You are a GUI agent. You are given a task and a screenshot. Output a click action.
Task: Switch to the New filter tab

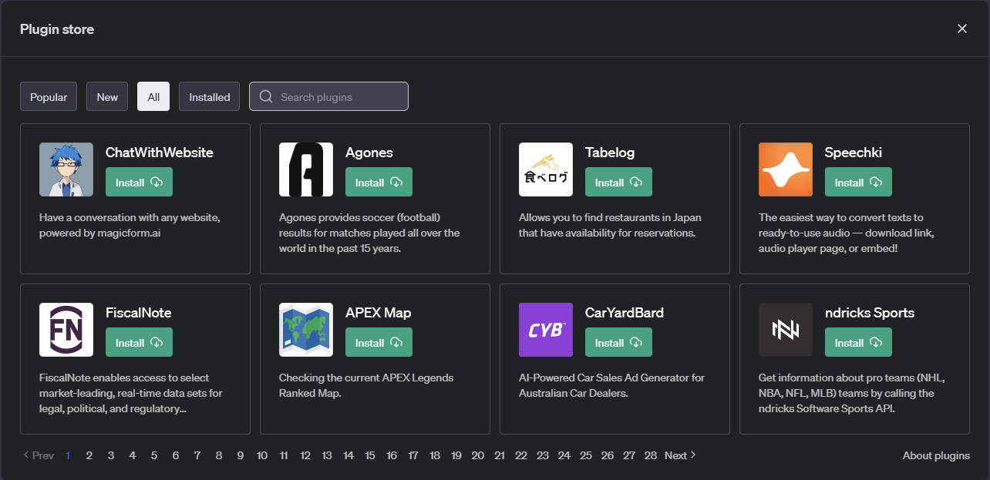[x=107, y=97]
